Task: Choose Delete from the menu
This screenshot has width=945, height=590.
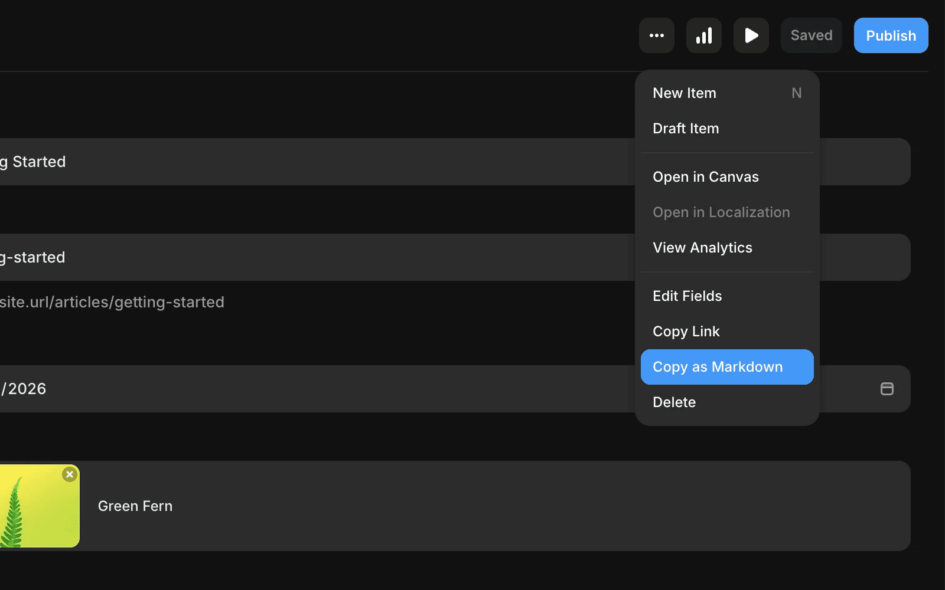Action: (674, 402)
